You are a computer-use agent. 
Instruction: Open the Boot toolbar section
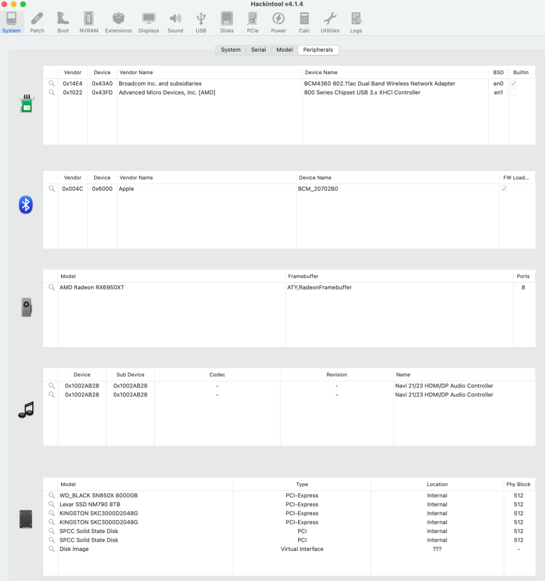coord(63,22)
